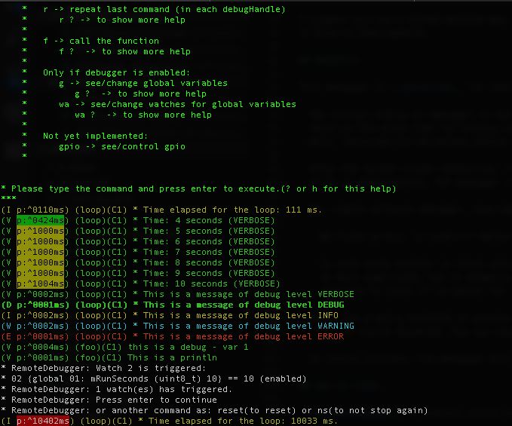This screenshot has height=426, width=512.
Task: Select watch line '02 {global 01: mRunSeconds (uint8_t) 10}'
Action: (154, 378)
